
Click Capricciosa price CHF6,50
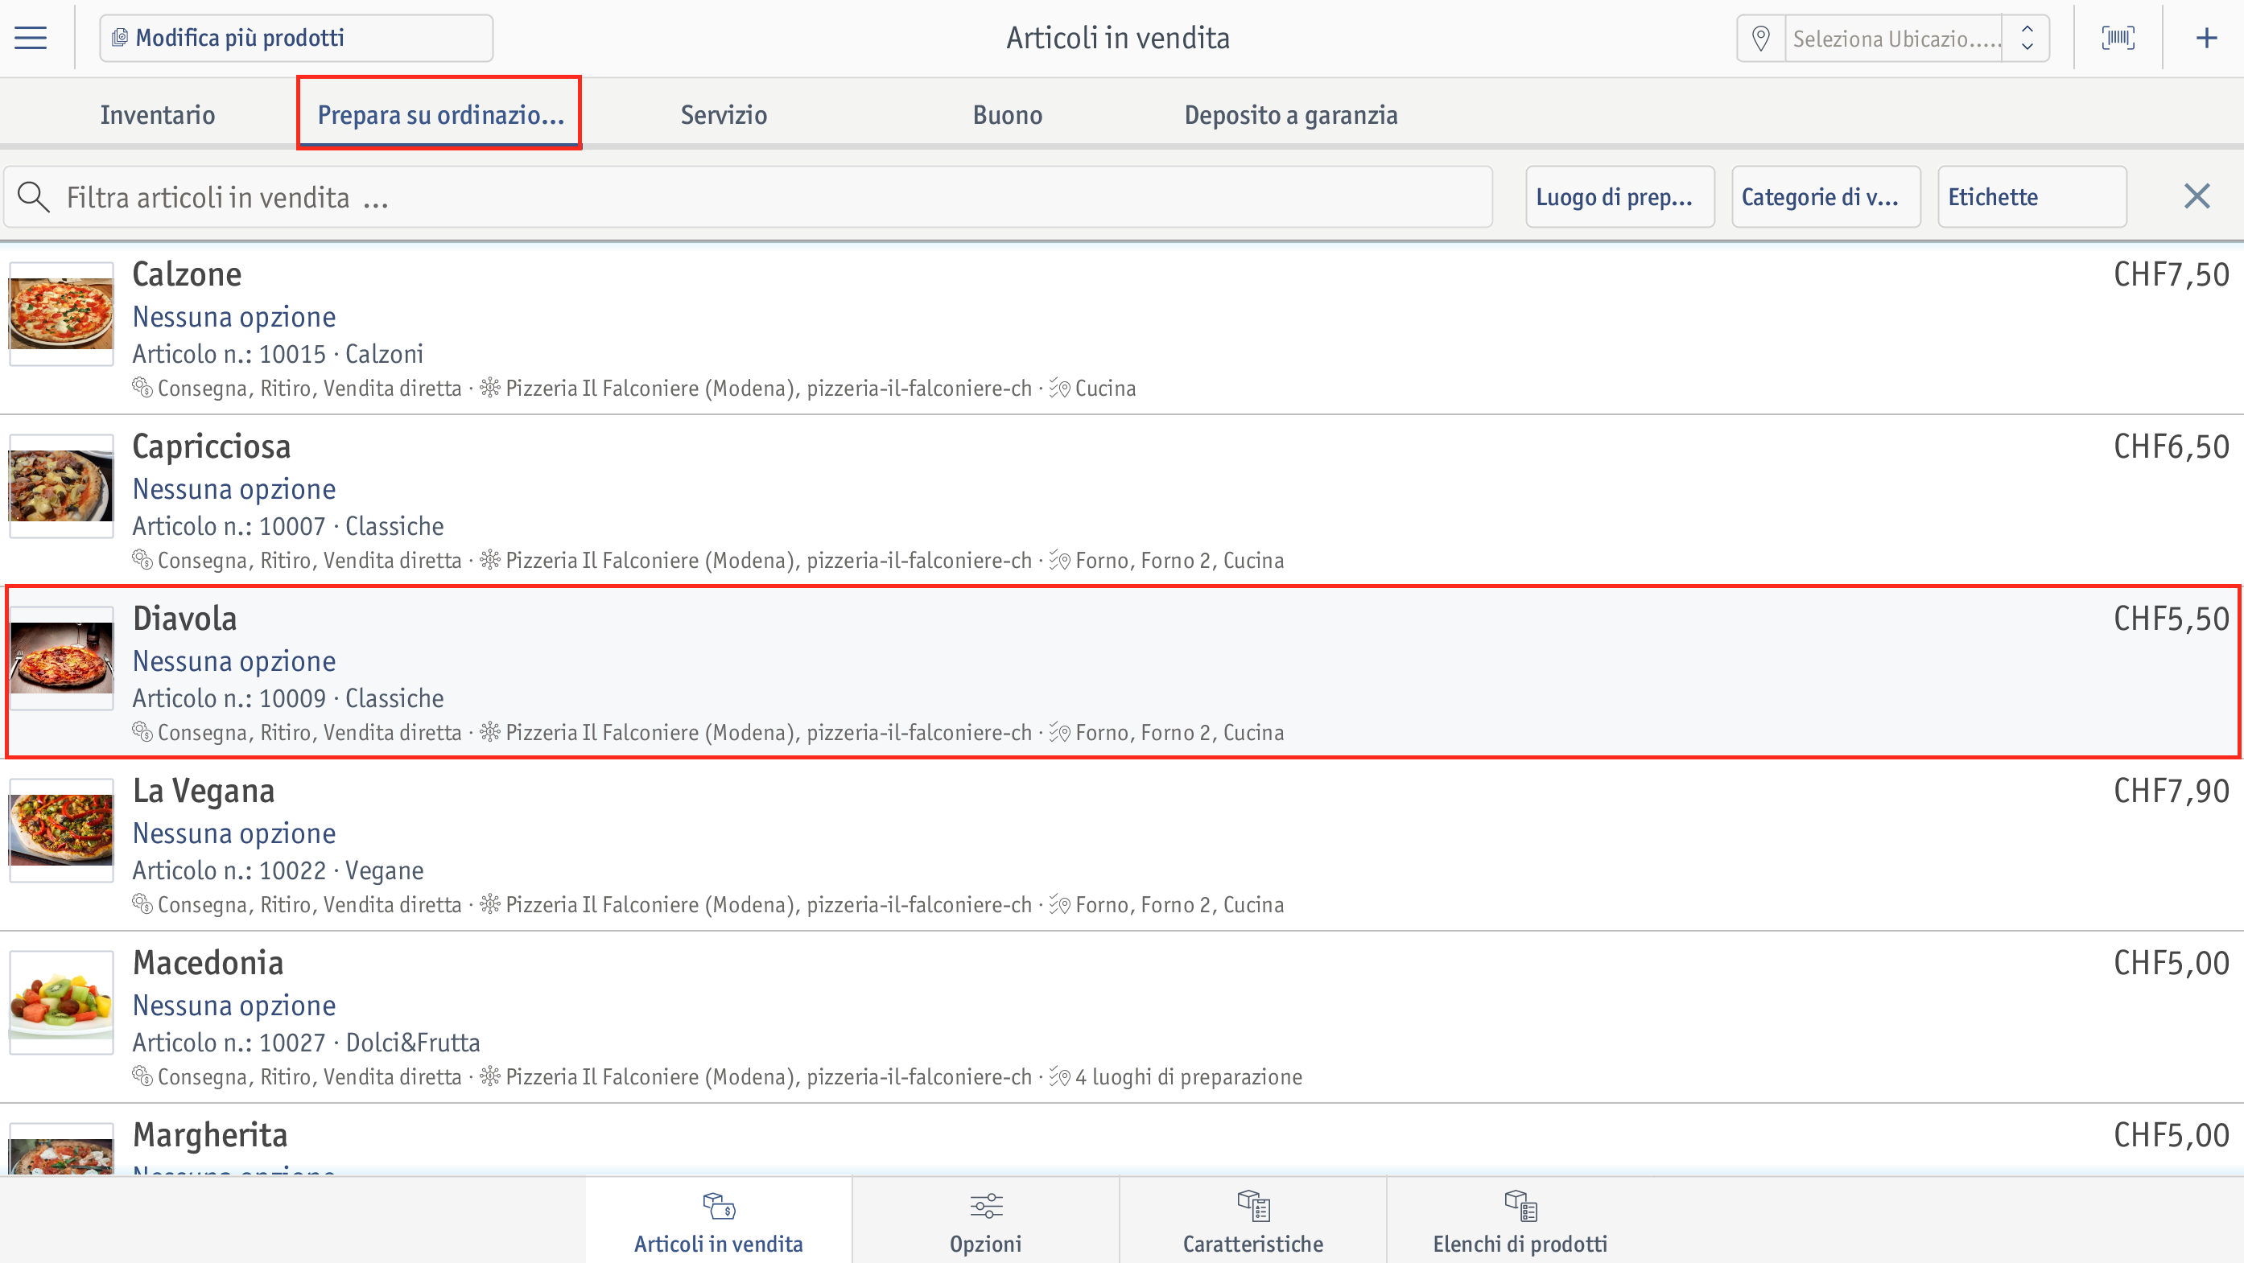2171,446
